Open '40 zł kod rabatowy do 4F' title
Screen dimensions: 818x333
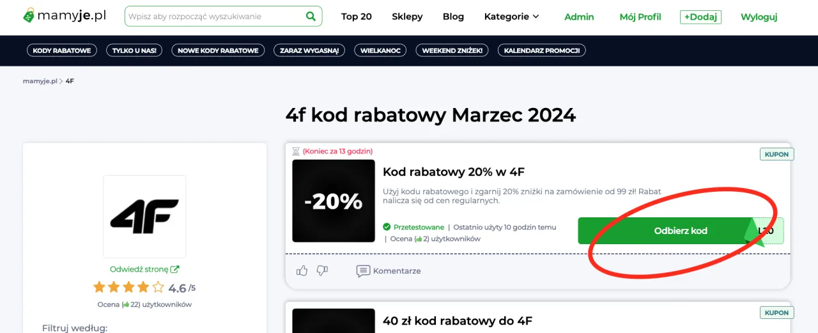[x=458, y=321]
